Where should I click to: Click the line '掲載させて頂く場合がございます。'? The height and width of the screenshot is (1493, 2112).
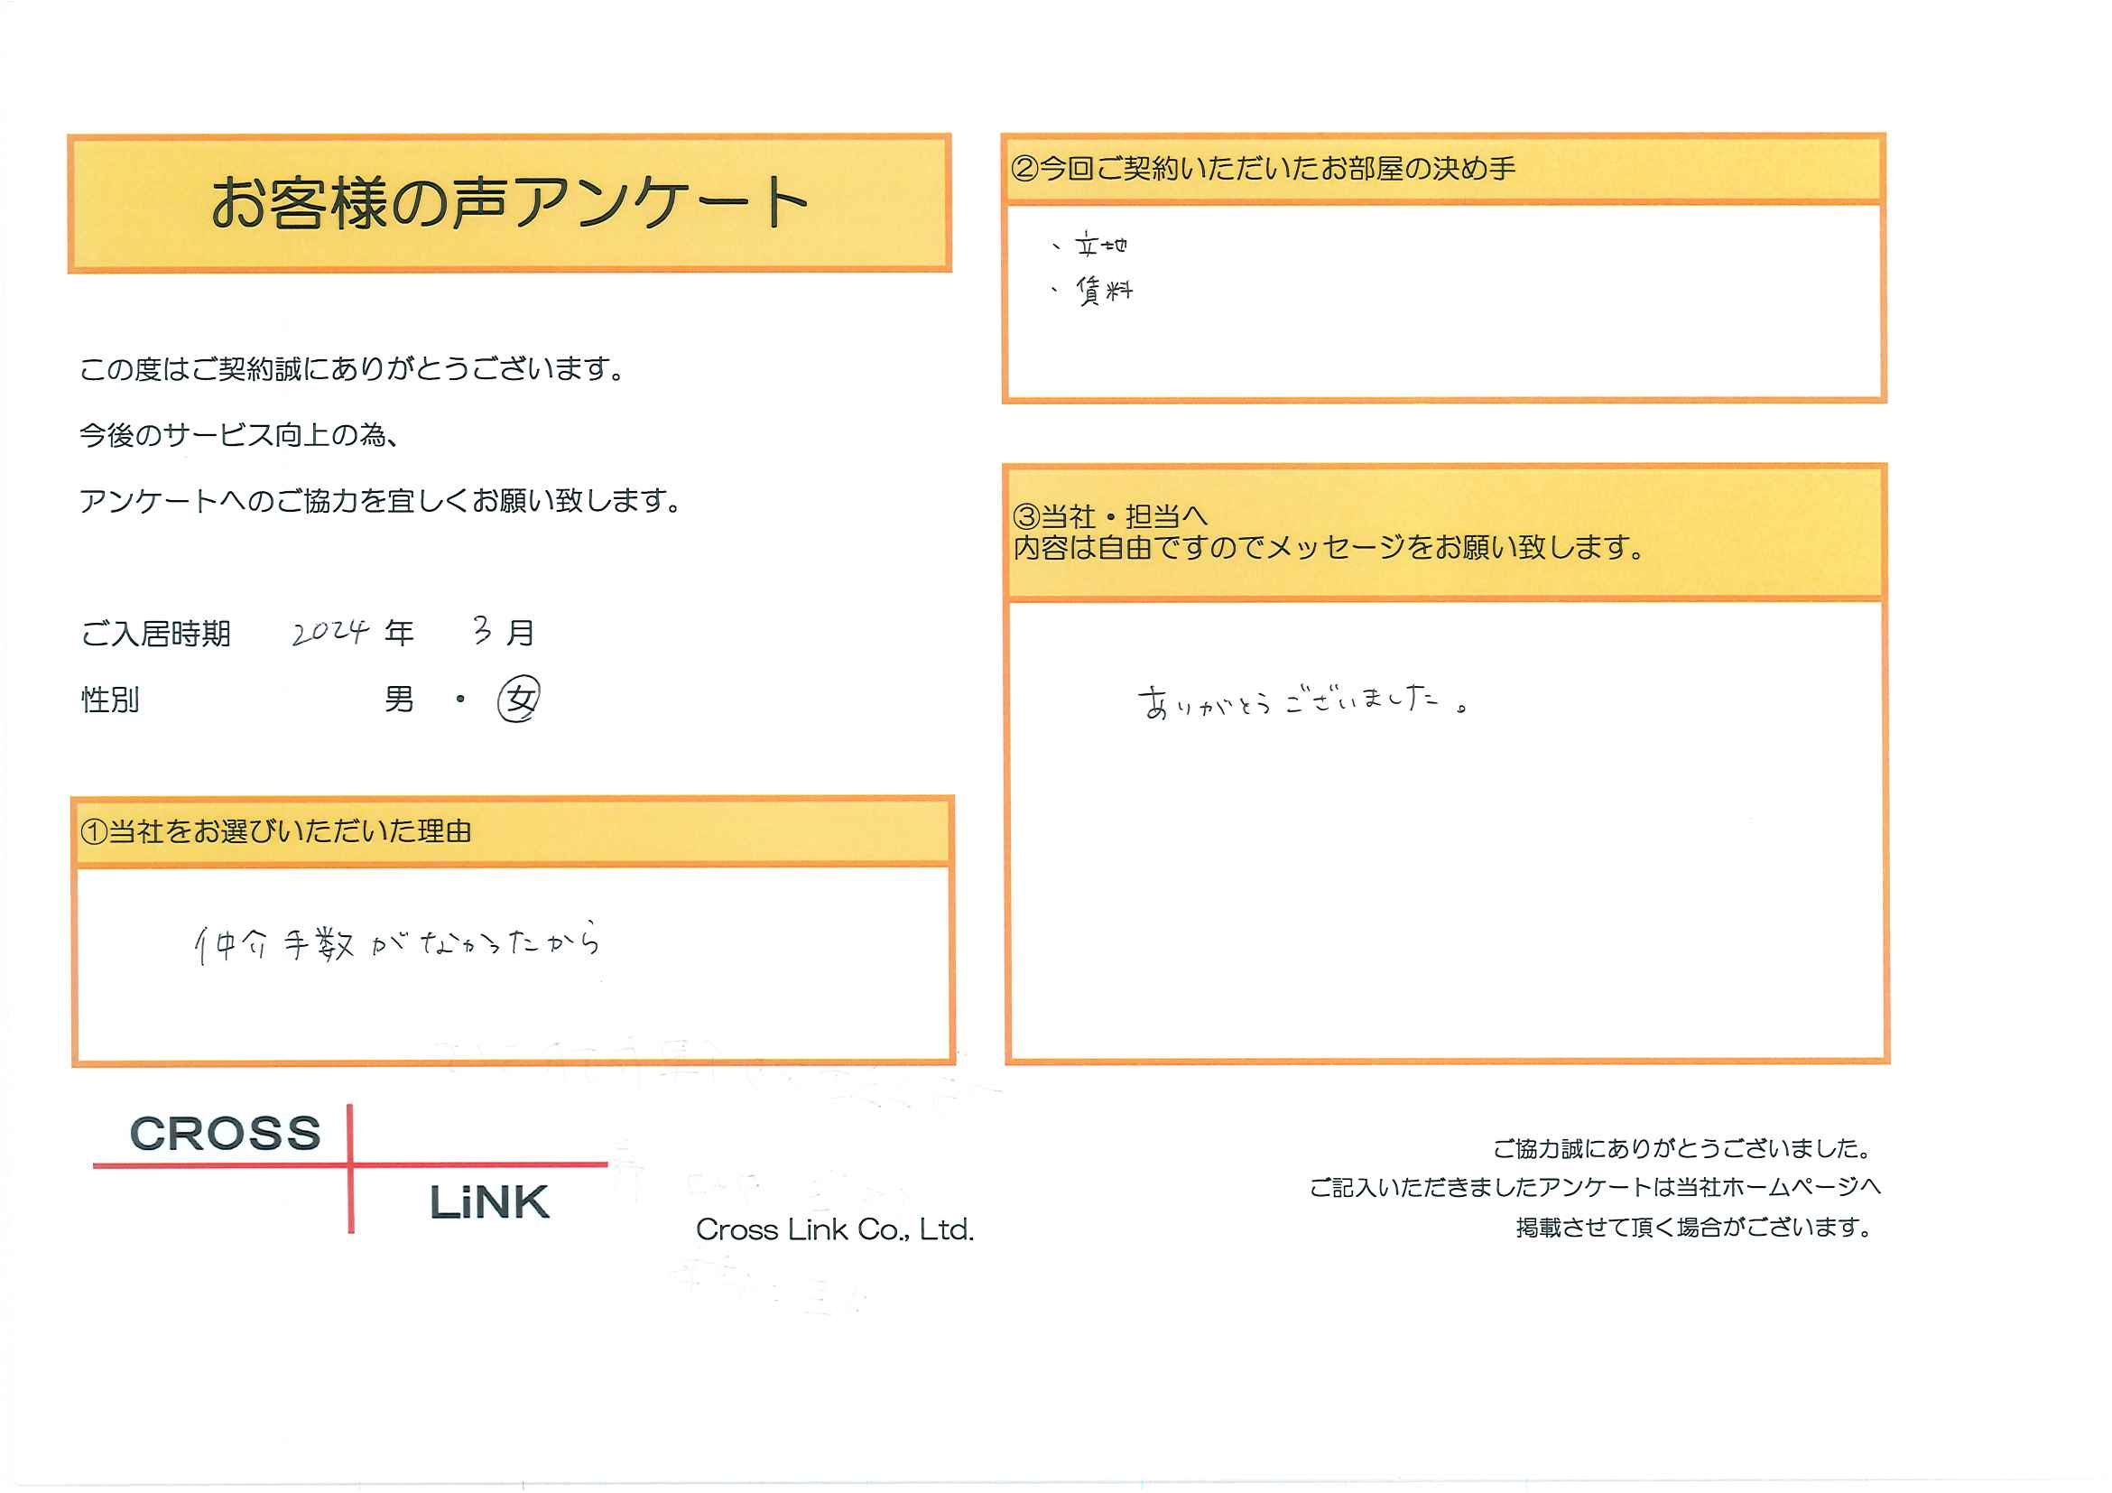click(x=1696, y=1227)
